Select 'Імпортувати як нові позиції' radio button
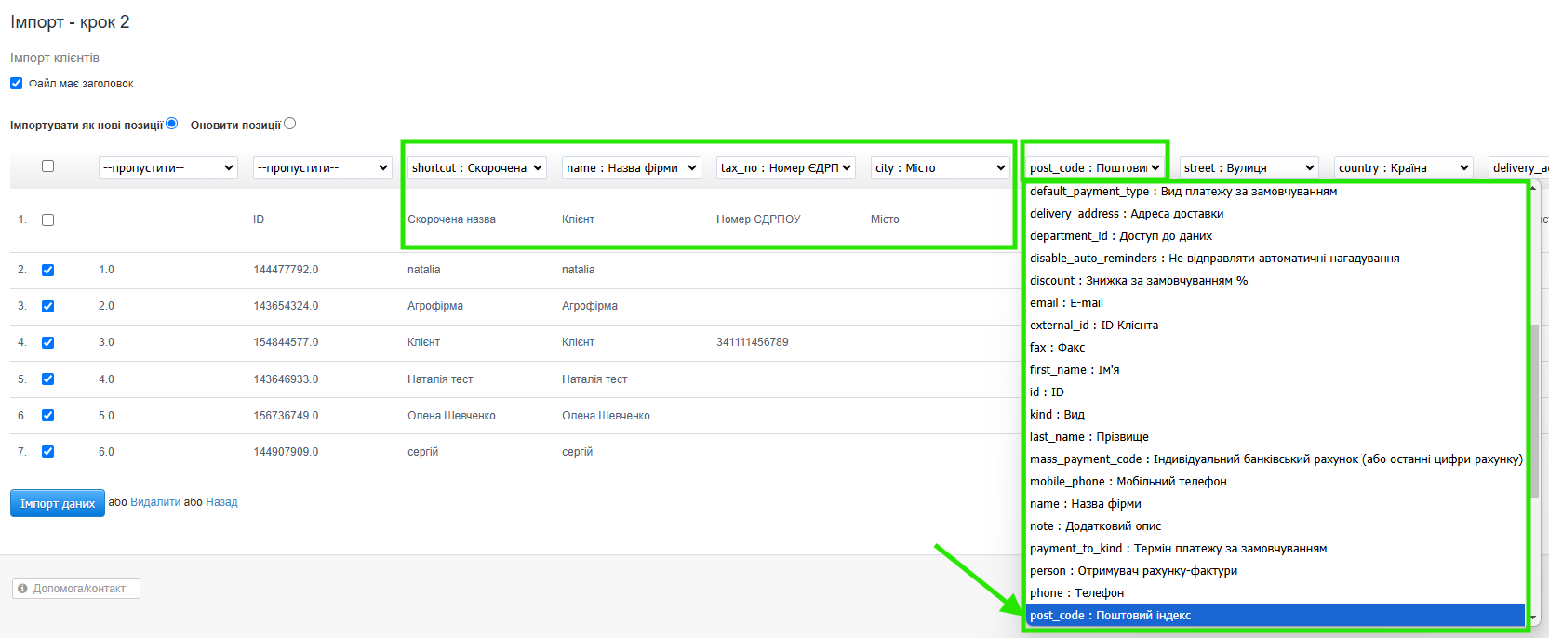This screenshot has height=638, width=1549. pos(171,124)
